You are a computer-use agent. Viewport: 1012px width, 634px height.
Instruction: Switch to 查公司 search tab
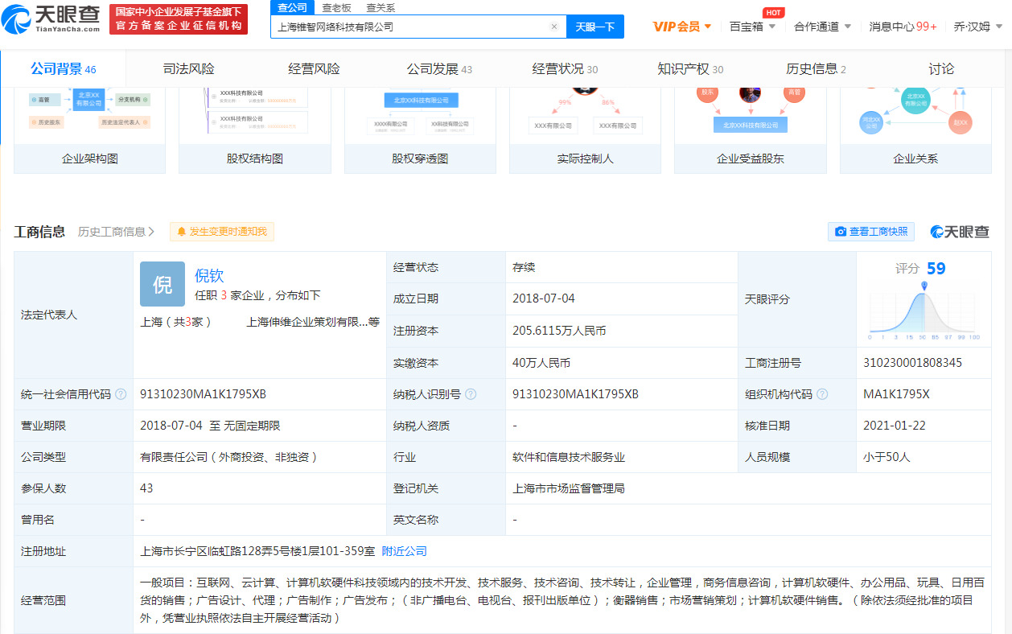[292, 7]
